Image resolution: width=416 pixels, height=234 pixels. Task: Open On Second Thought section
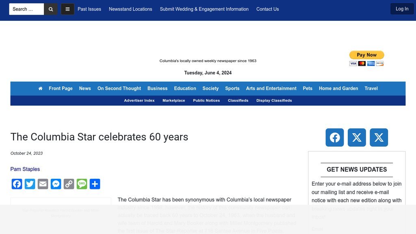[119, 88]
